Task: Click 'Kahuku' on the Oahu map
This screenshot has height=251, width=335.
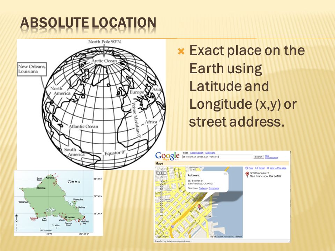Action: pyautogui.click(x=50, y=177)
